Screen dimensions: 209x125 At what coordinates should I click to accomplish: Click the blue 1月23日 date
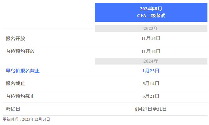(x=151, y=71)
